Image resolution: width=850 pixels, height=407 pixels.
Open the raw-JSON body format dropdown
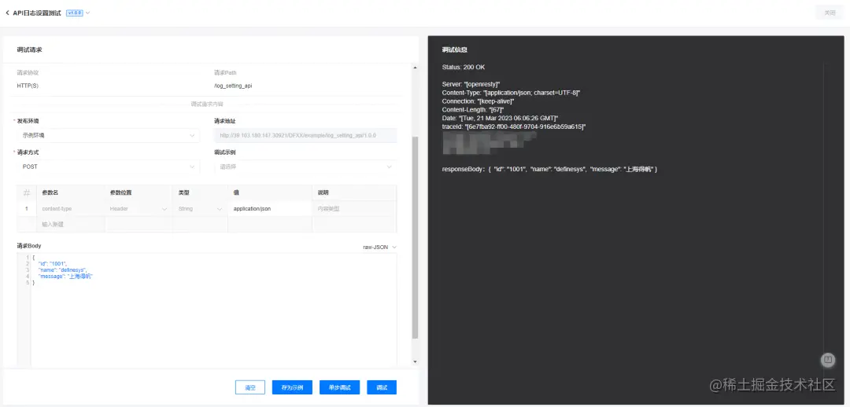pos(379,247)
